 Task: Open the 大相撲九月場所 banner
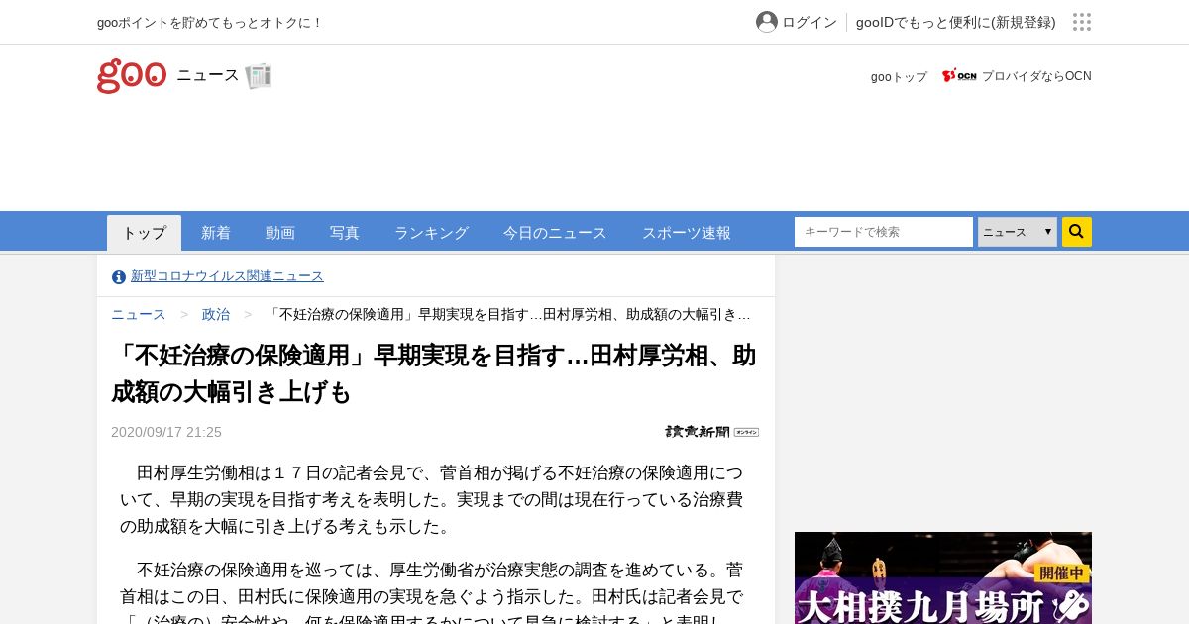943,578
